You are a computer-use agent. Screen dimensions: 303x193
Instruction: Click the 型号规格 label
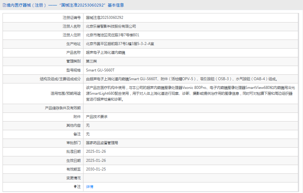click(73, 70)
